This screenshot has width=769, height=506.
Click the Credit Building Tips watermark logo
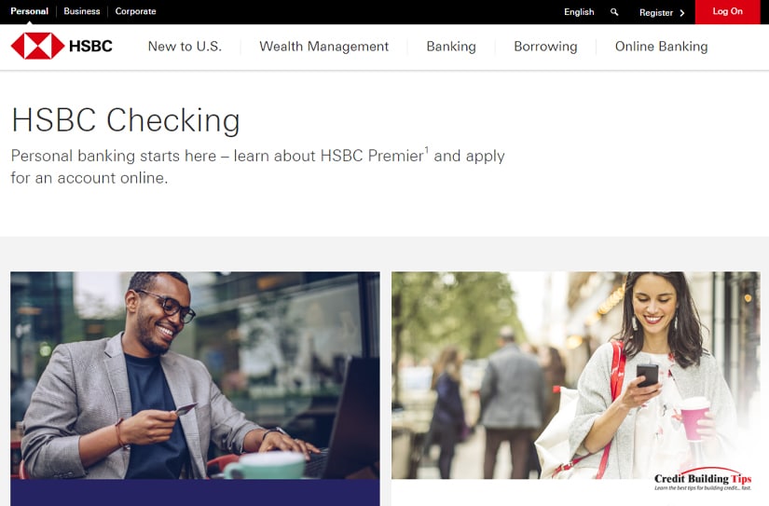point(702,480)
